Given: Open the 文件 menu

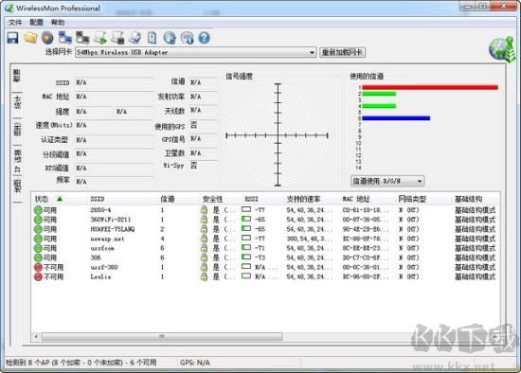Looking at the screenshot, I should tap(15, 23).
